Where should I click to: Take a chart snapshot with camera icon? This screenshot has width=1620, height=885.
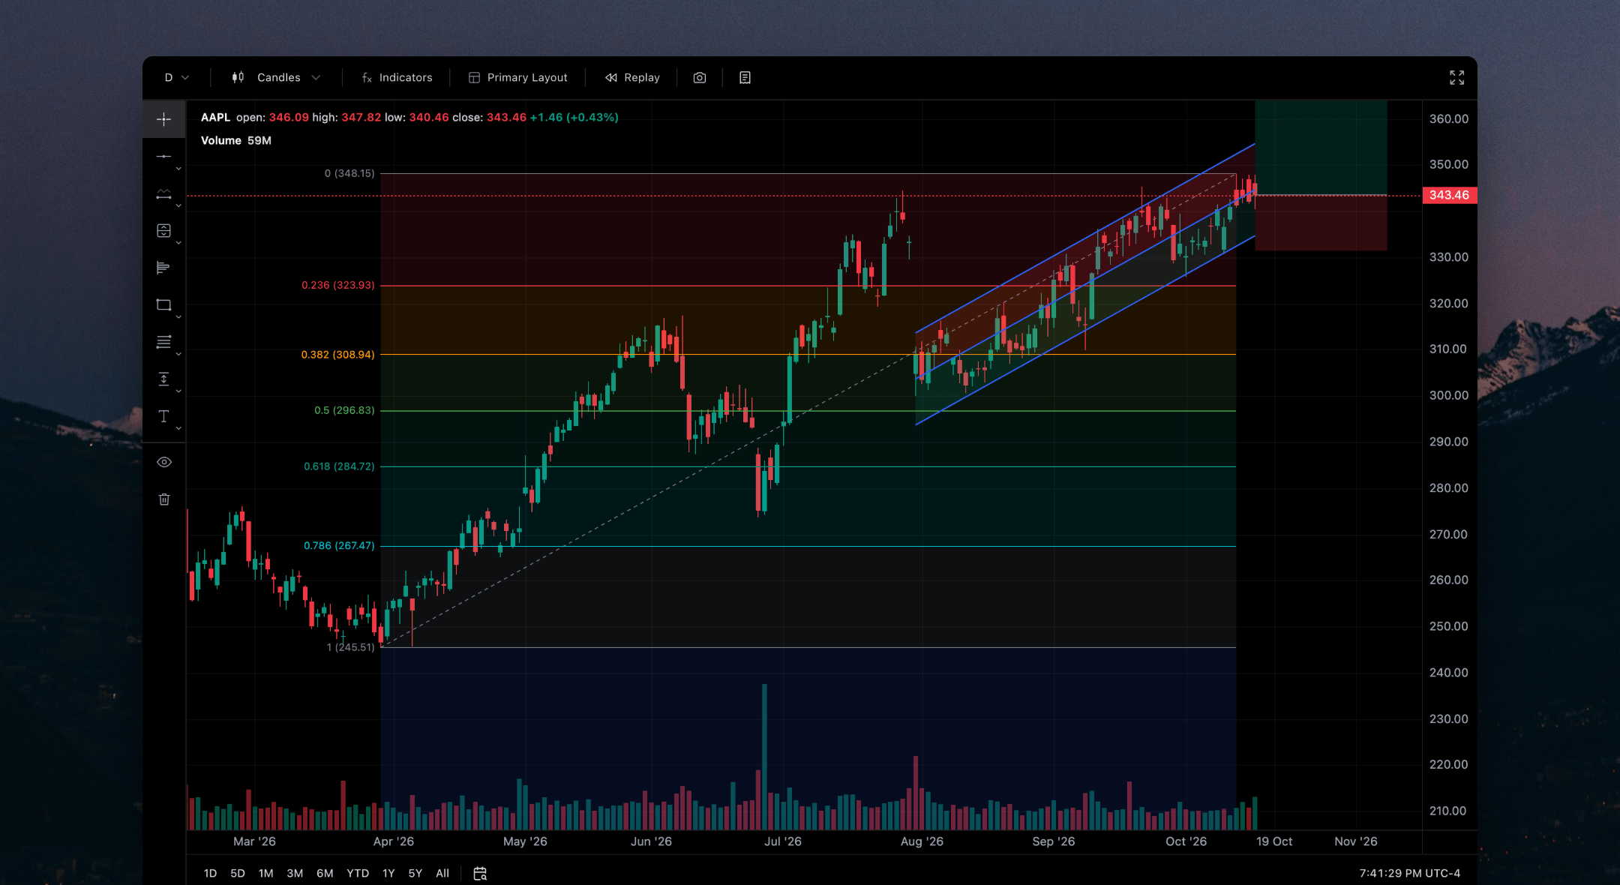[700, 77]
